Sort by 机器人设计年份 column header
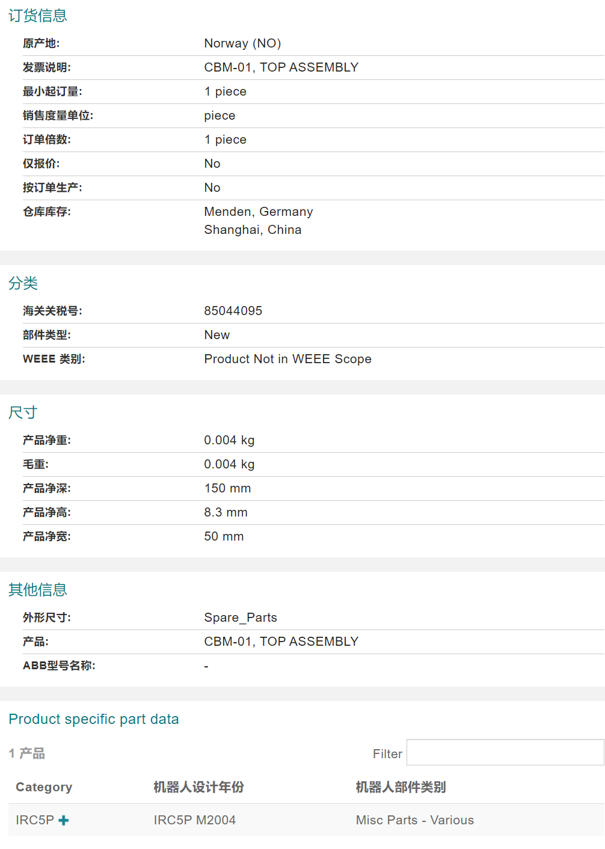Viewport: 605px width, 849px height. pos(198,787)
